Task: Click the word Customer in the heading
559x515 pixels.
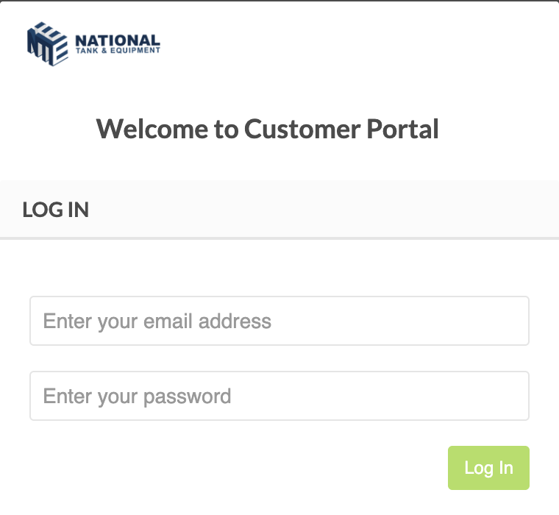Action: point(302,129)
